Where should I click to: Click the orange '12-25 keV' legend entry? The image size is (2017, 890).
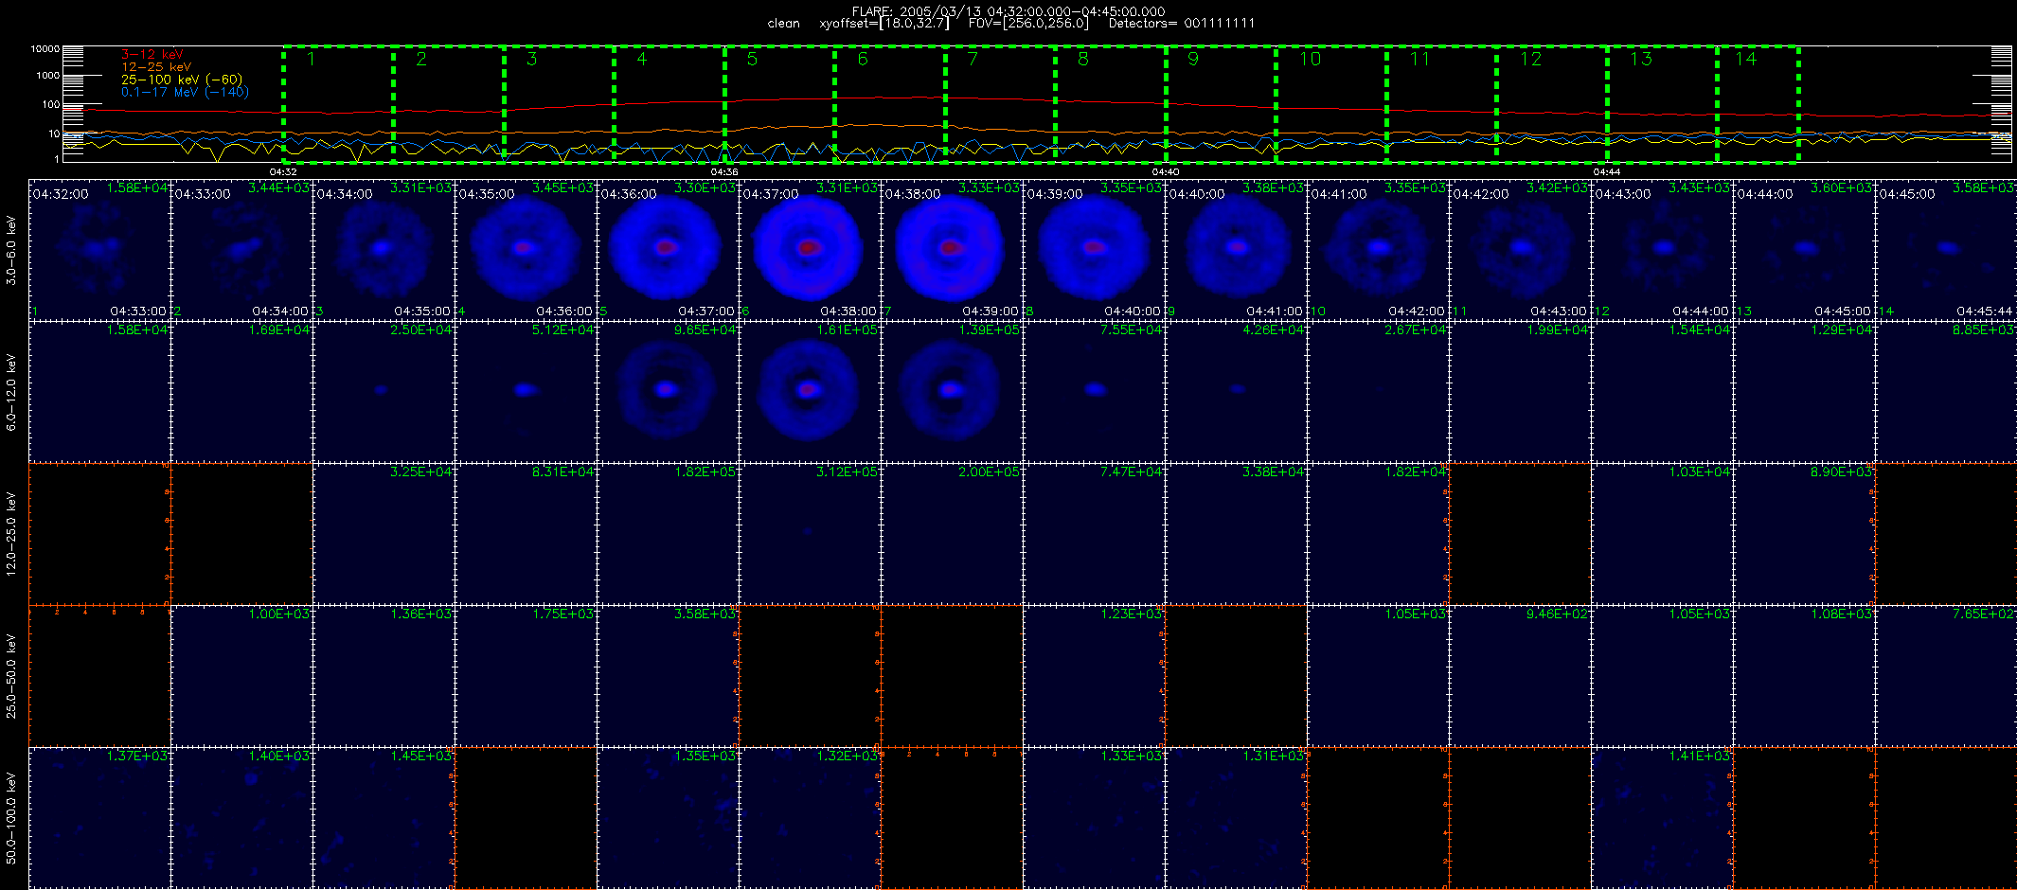tap(156, 66)
